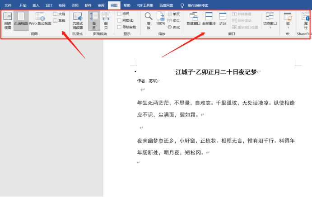Open the Help tab (帮助)

click(x=127, y=5)
